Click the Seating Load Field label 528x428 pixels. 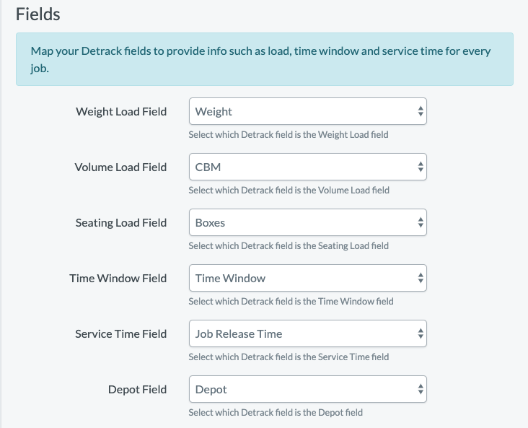pos(121,223)
